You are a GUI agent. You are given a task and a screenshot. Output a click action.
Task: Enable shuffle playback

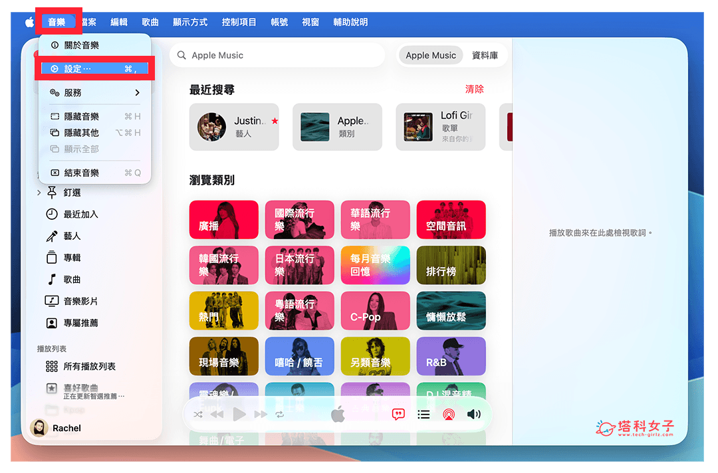point(197,414)
